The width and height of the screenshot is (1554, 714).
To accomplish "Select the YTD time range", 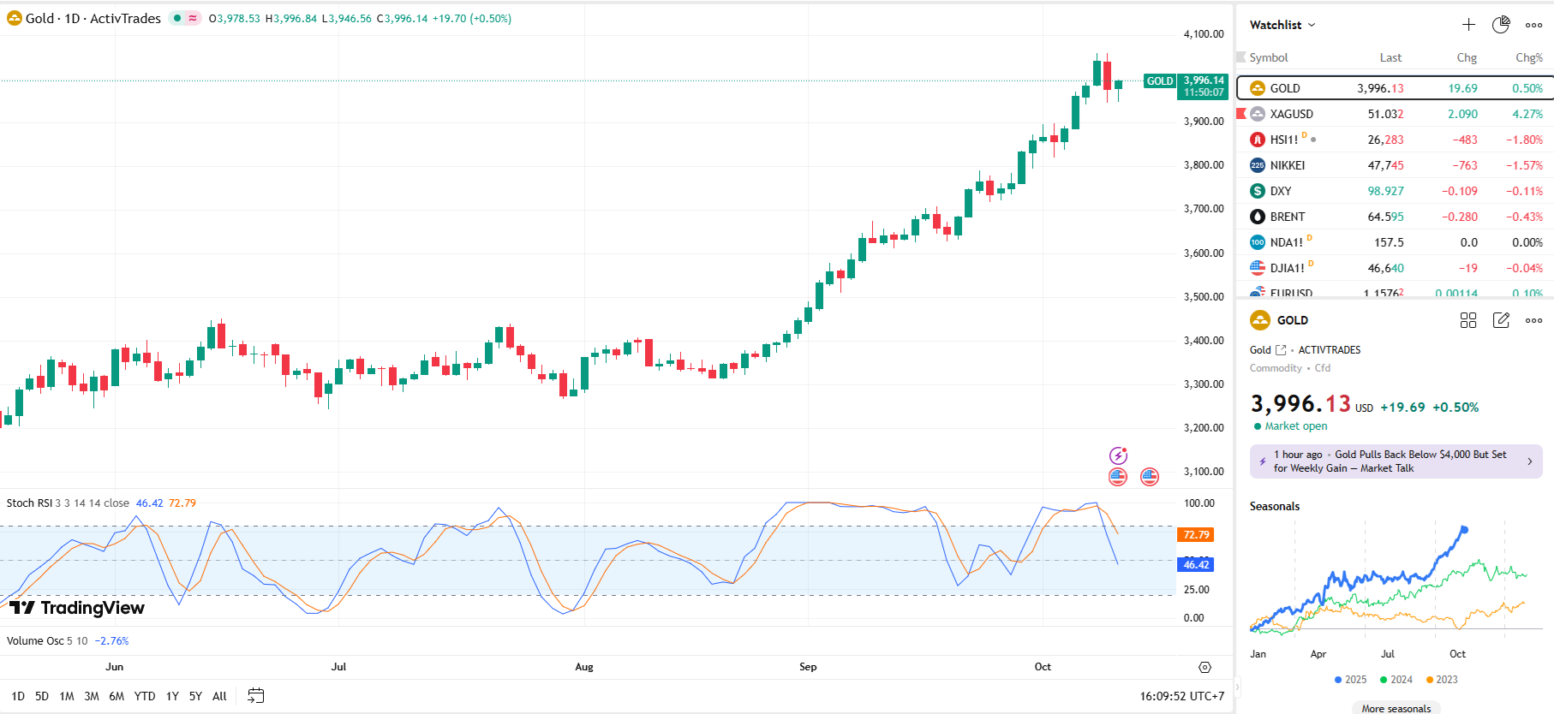I will click(x=145, y=696).
